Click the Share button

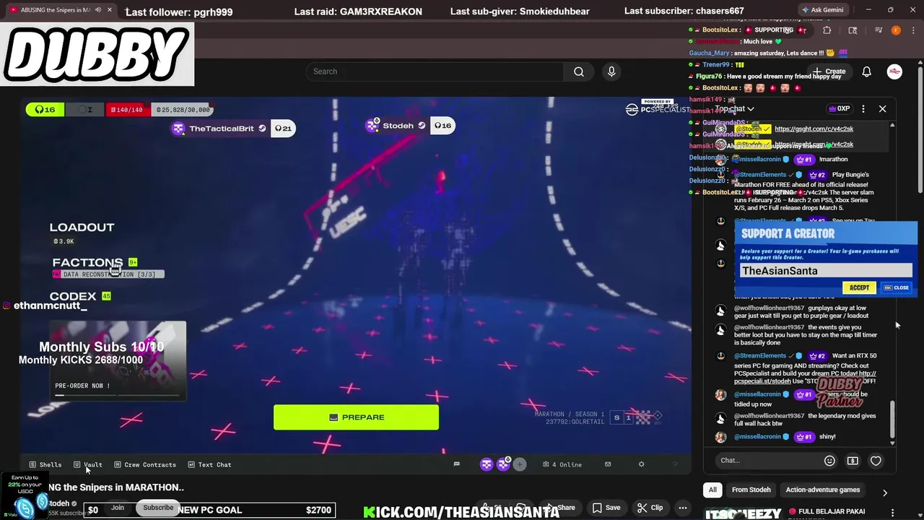tap(562, 508)
